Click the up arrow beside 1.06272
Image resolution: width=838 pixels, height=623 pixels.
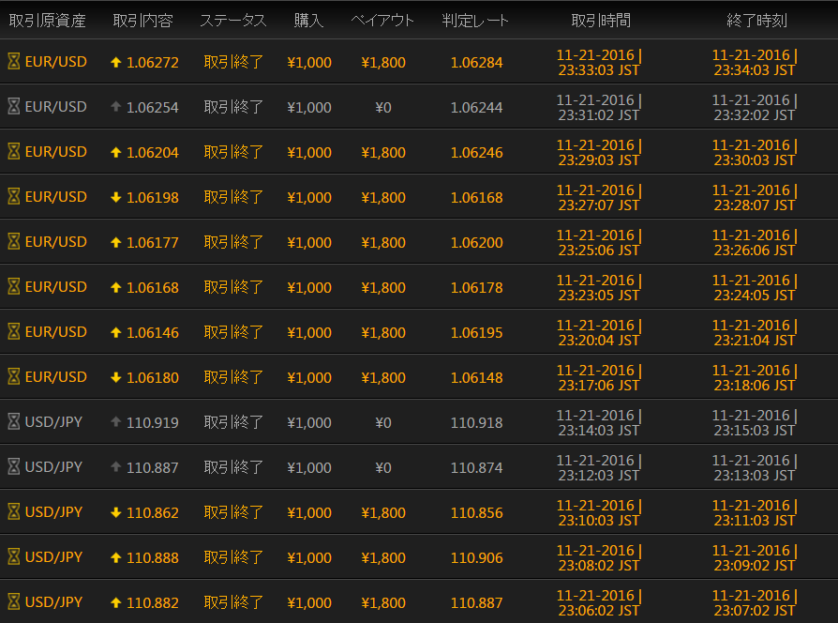[115, 62]
